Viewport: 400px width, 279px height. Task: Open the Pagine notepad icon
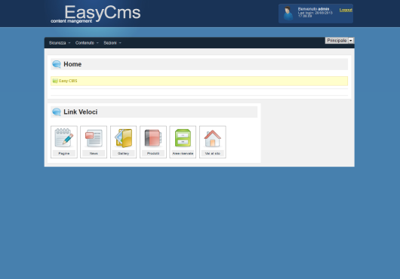(x=64, y=138)
